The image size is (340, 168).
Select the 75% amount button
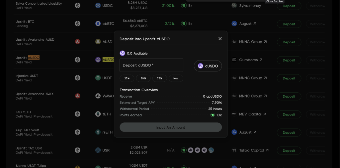point(159,78)
